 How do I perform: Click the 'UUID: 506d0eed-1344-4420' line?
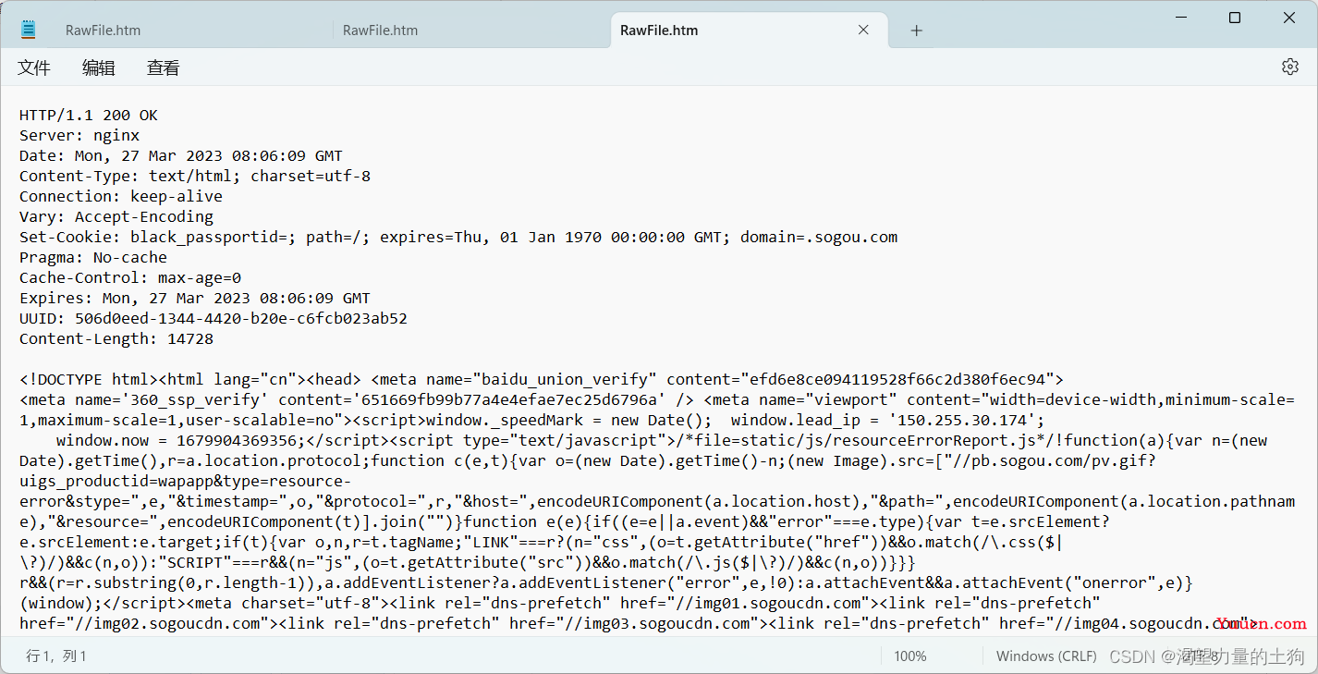click(x=214, y=319)
